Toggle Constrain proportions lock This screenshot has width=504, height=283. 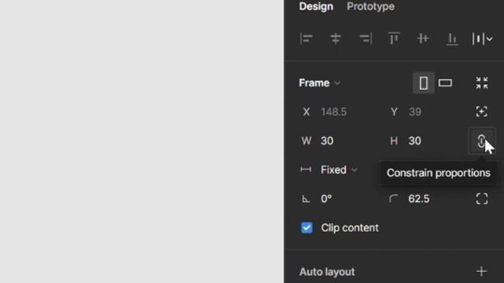pyautogui.click(x=481, y=141)
